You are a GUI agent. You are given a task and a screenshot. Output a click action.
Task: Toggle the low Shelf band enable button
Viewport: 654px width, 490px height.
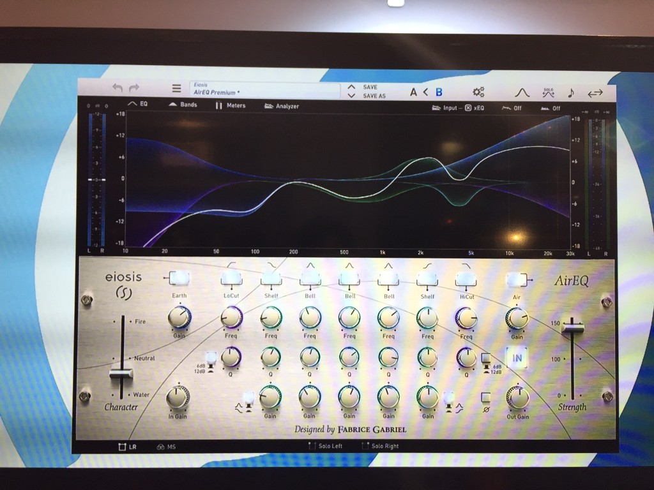pos(271,278)
